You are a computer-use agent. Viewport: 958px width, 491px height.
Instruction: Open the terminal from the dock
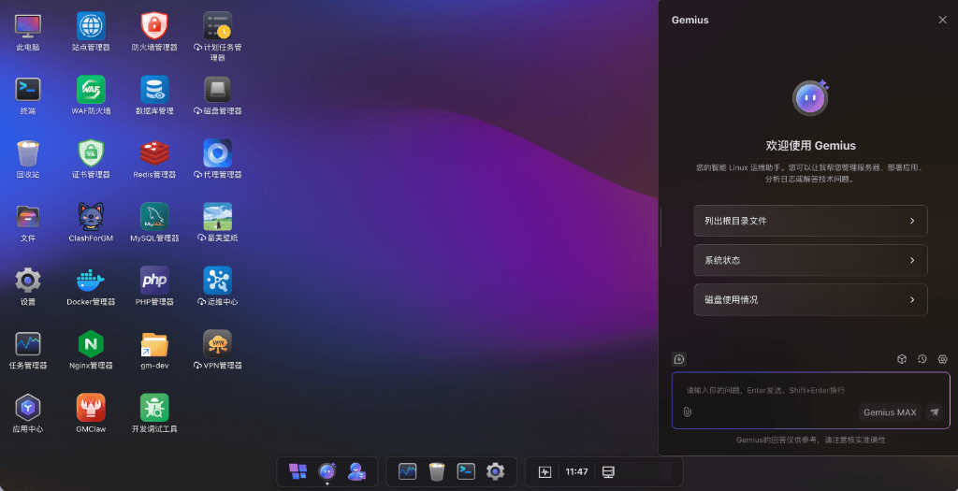466,471
